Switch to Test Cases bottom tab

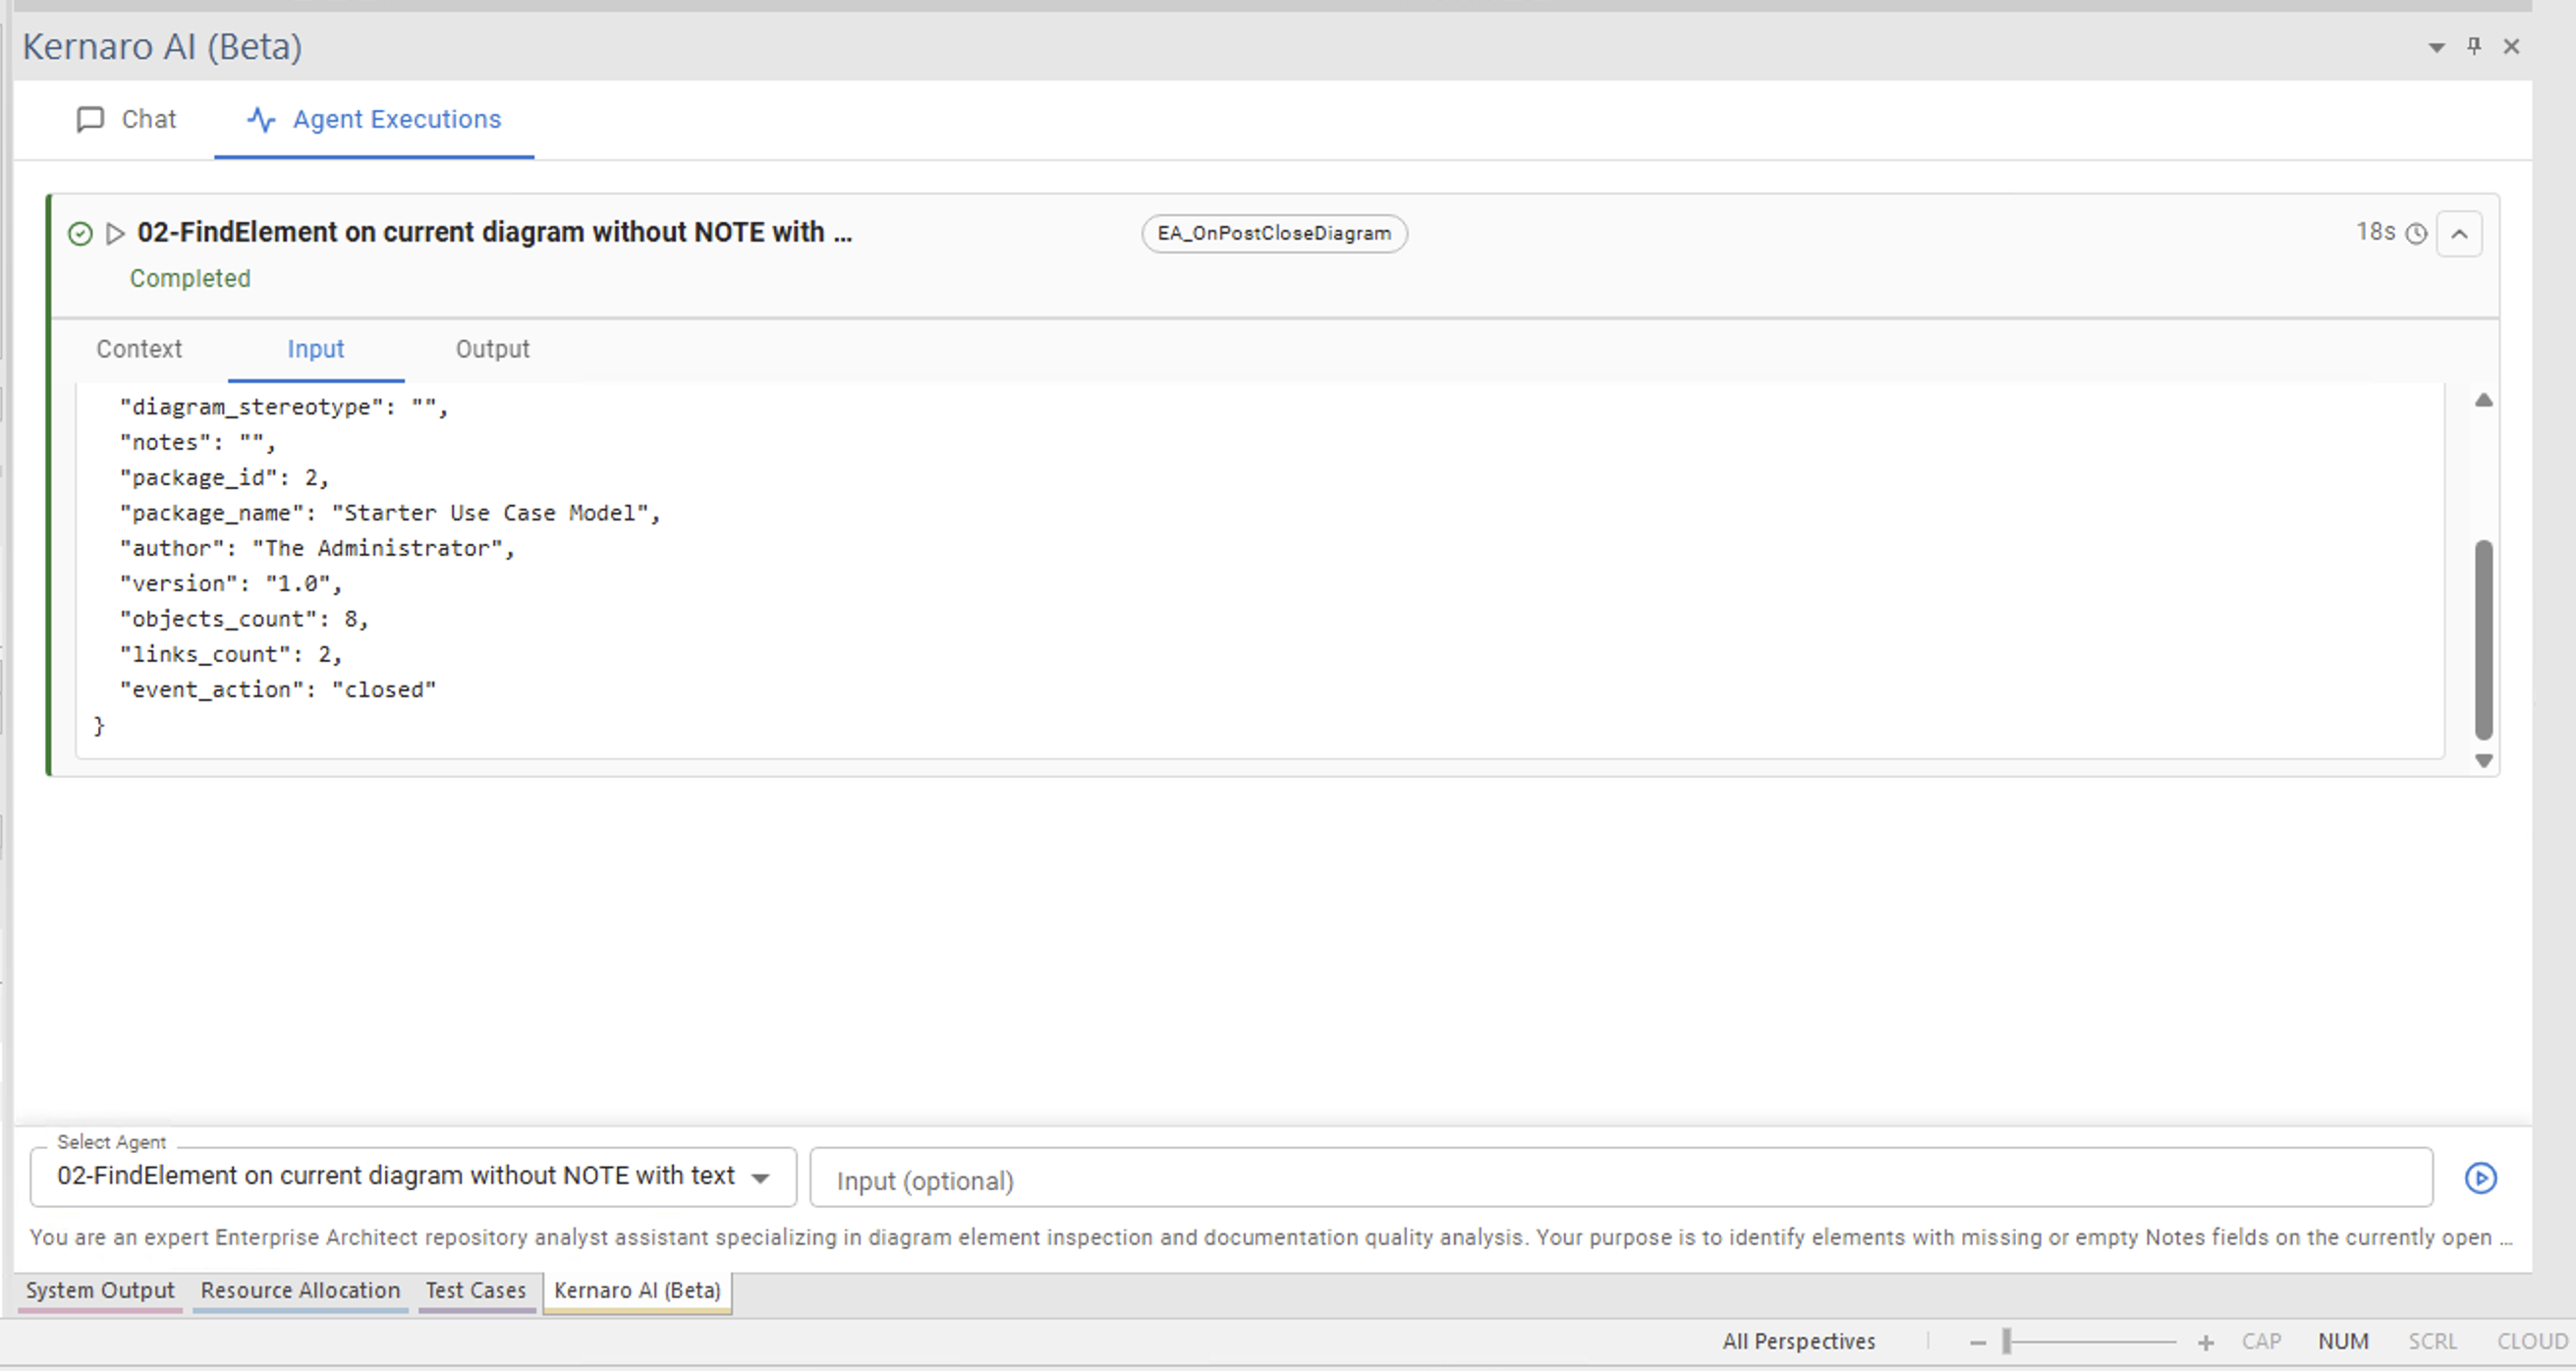pos(476,1290)
